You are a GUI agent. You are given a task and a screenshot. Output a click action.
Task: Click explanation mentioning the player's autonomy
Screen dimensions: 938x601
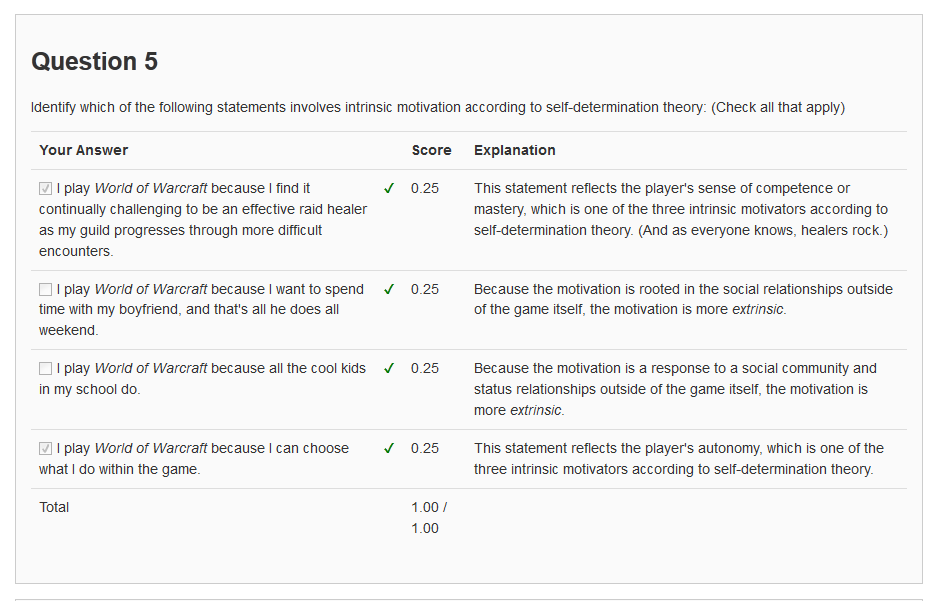click(x=678, y=458)
